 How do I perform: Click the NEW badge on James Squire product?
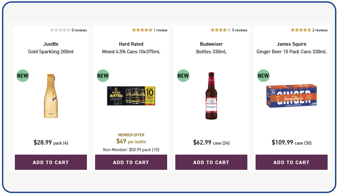pos(263,75)
